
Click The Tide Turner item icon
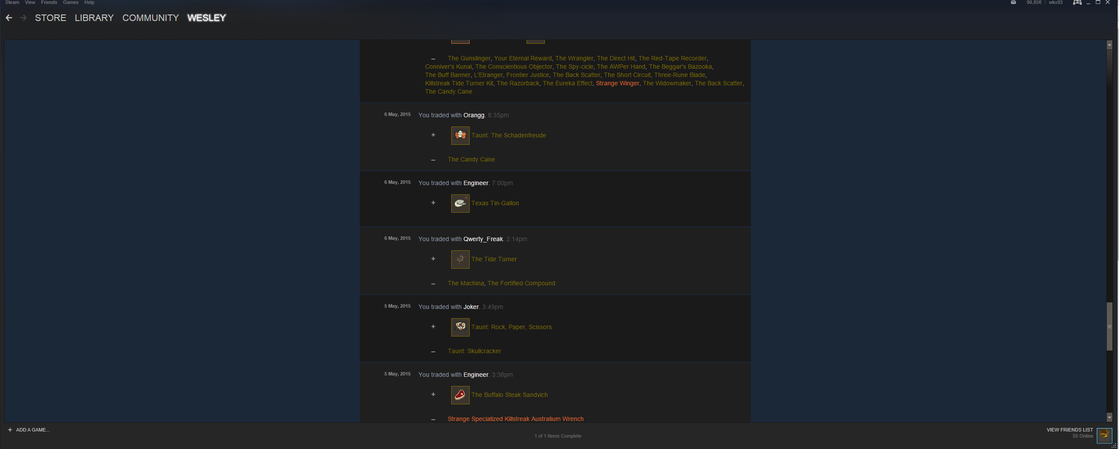coord(460,260)
